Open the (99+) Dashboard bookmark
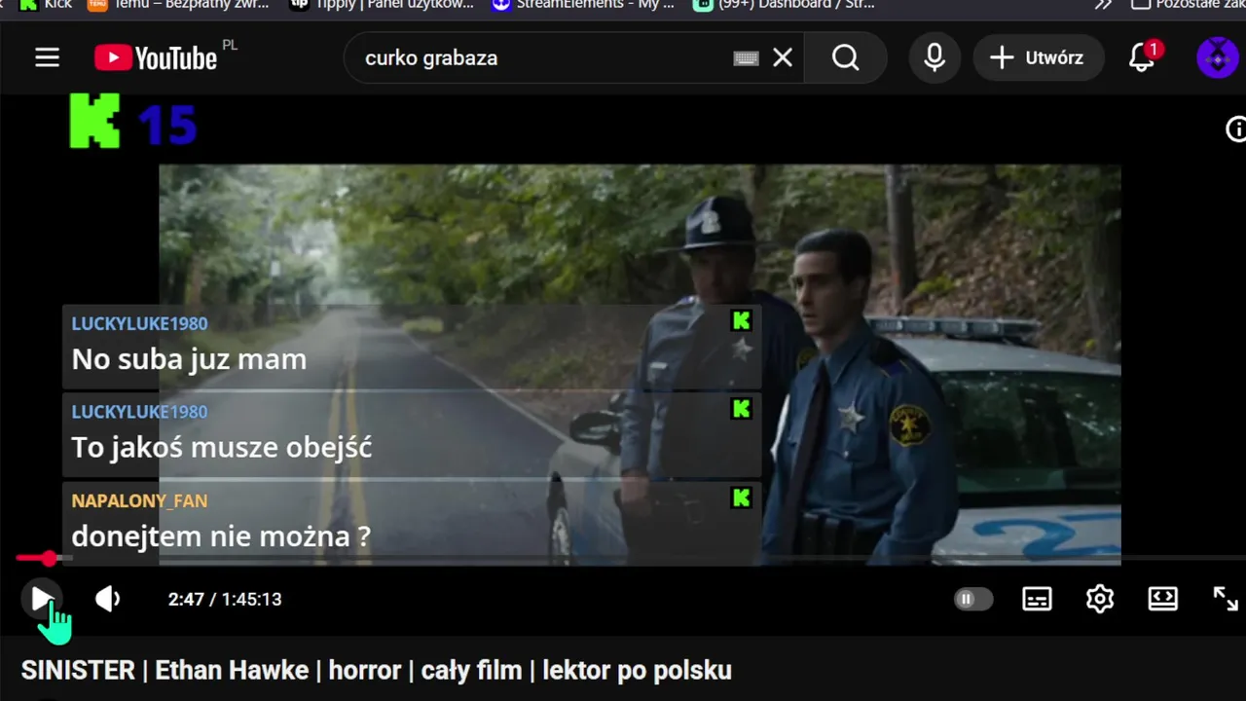 coord(784,5)
